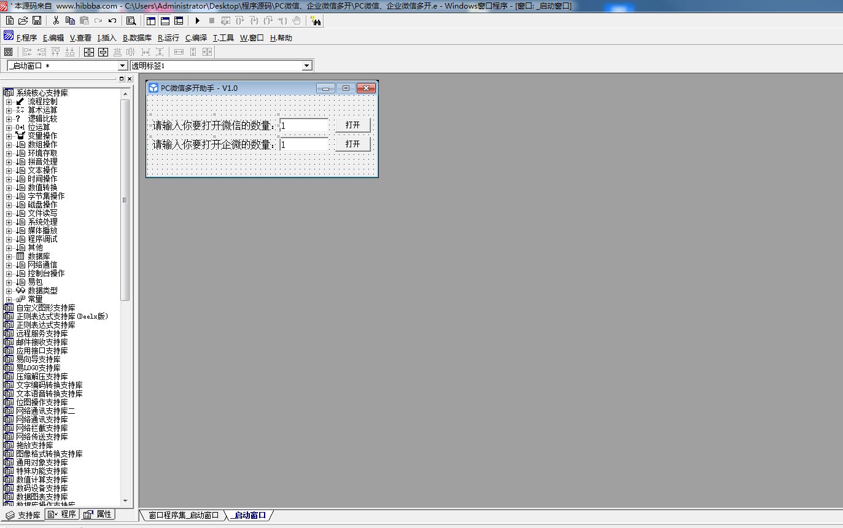This screenshot has width=843, height=528.
Task: Click the New file toolbar icon
Action: coord(10,21)
